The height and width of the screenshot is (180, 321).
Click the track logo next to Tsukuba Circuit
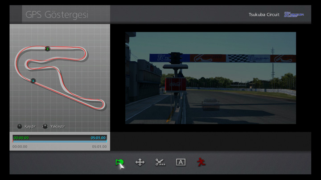(x=294, y=15)
